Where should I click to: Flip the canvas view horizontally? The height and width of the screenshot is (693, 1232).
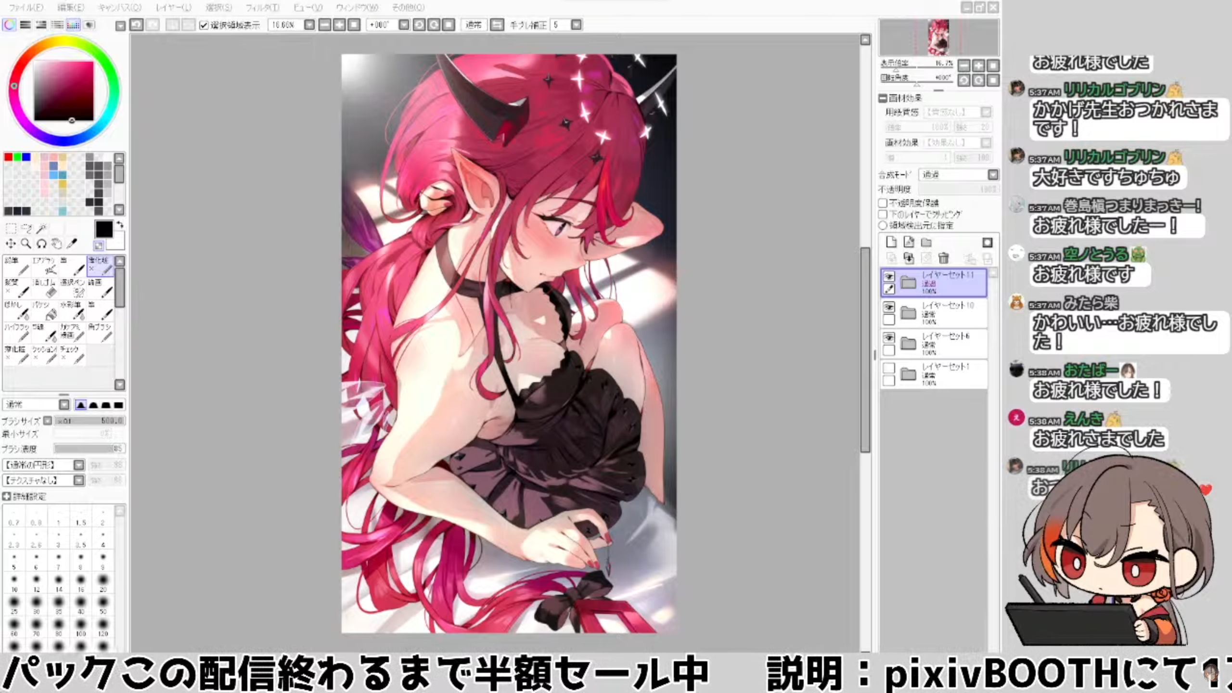(x=497, y=25)
